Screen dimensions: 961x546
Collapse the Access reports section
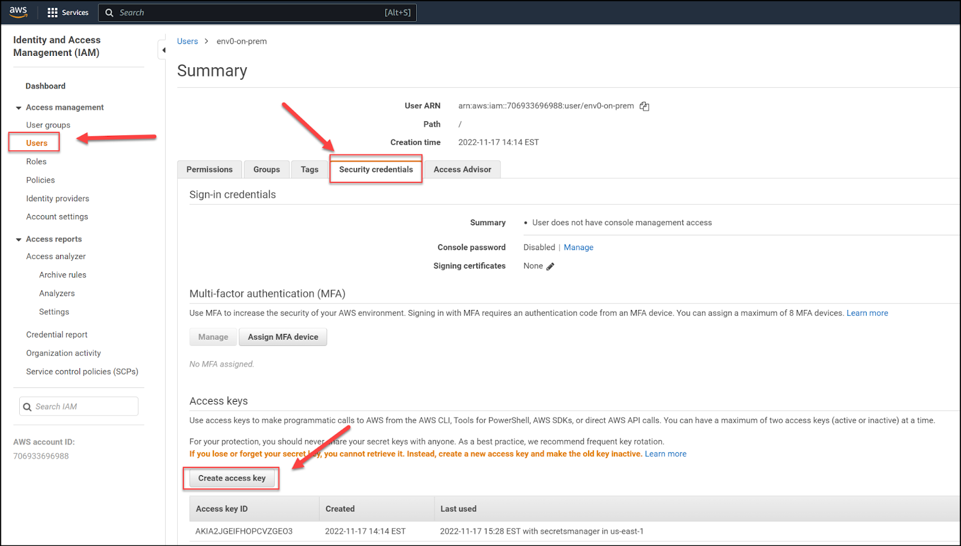pyautogui.click(x=19, y=239)
